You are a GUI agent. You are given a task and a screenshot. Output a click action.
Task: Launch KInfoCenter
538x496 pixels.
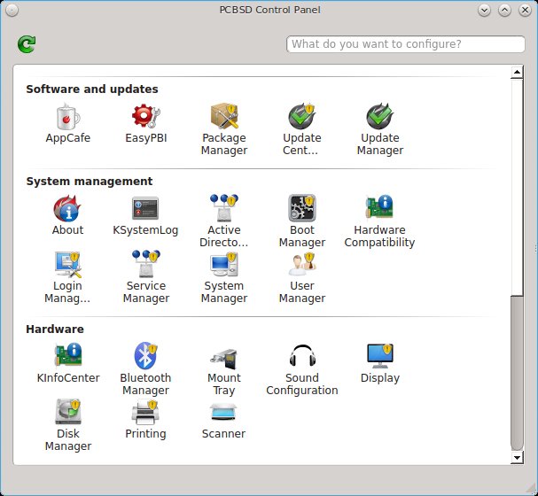(68, 363)
